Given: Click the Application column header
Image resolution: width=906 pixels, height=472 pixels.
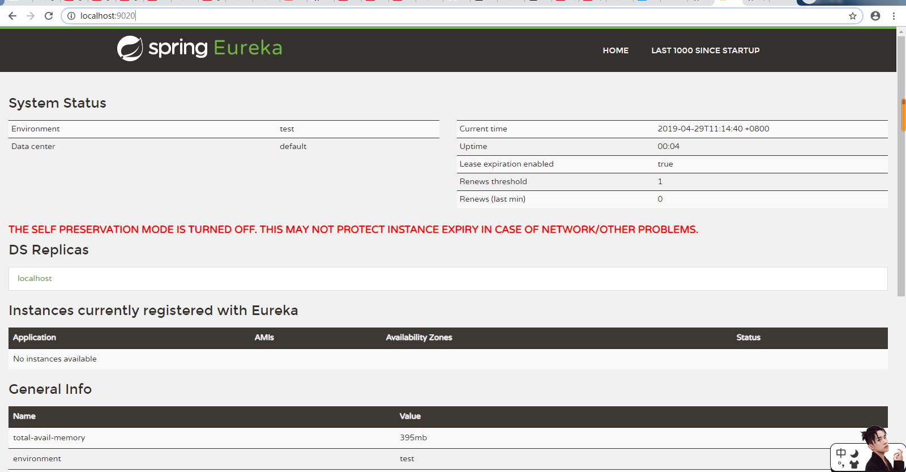Looking at the screenshot, I should click(x=35, y=337).
